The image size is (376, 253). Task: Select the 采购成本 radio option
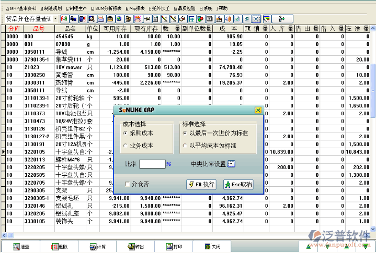[126, 134]
